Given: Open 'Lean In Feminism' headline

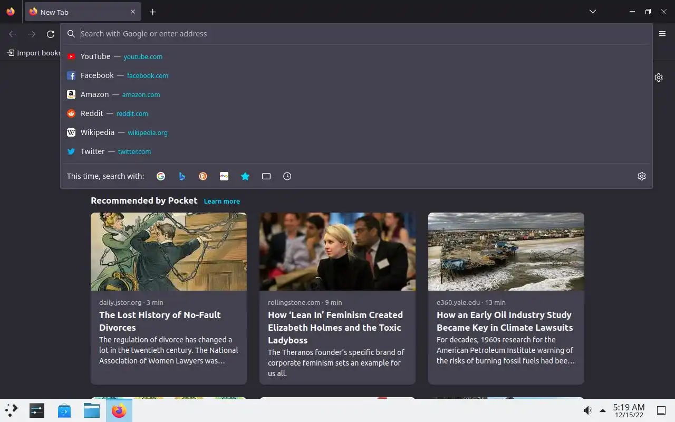Looking at the screenshot, I should pyautogui.click(x=335, y=328).
